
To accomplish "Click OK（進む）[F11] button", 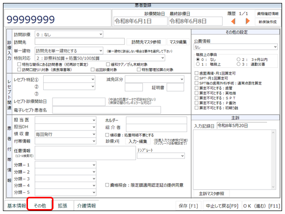I will point(261,206).
